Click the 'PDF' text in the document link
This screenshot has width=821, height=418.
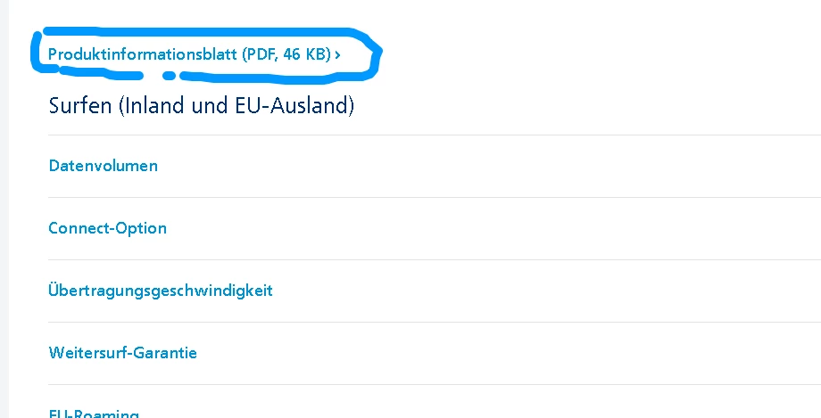261,54
